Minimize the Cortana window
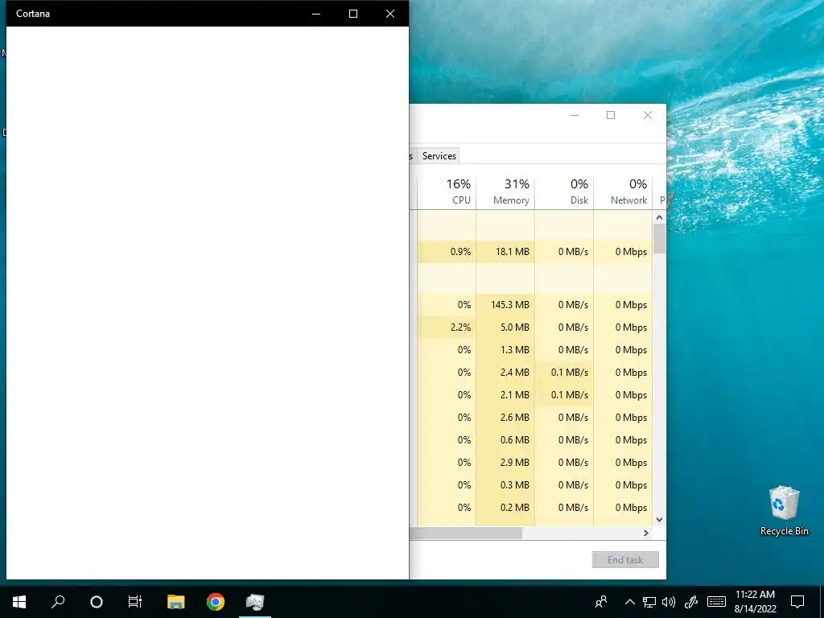 [316, 14]
